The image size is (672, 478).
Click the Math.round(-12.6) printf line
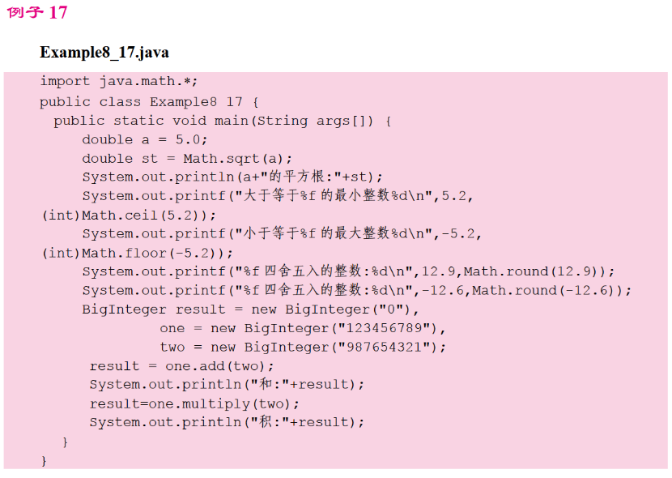[x=356, y=290]
